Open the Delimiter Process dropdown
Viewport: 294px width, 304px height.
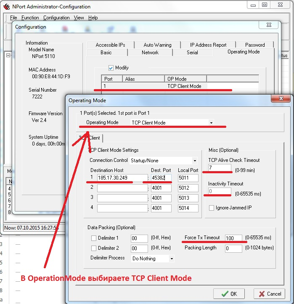click(171, 259)
